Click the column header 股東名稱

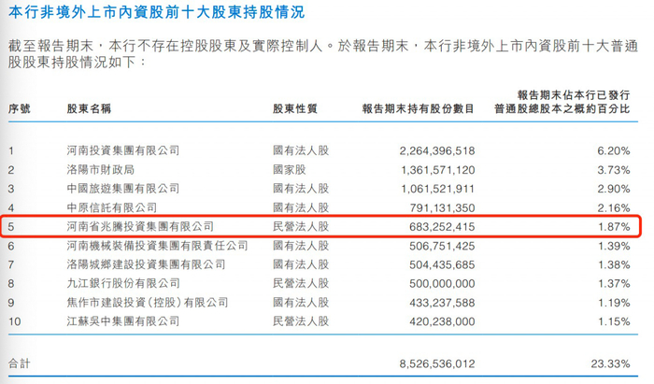click(x=89, y=108)
